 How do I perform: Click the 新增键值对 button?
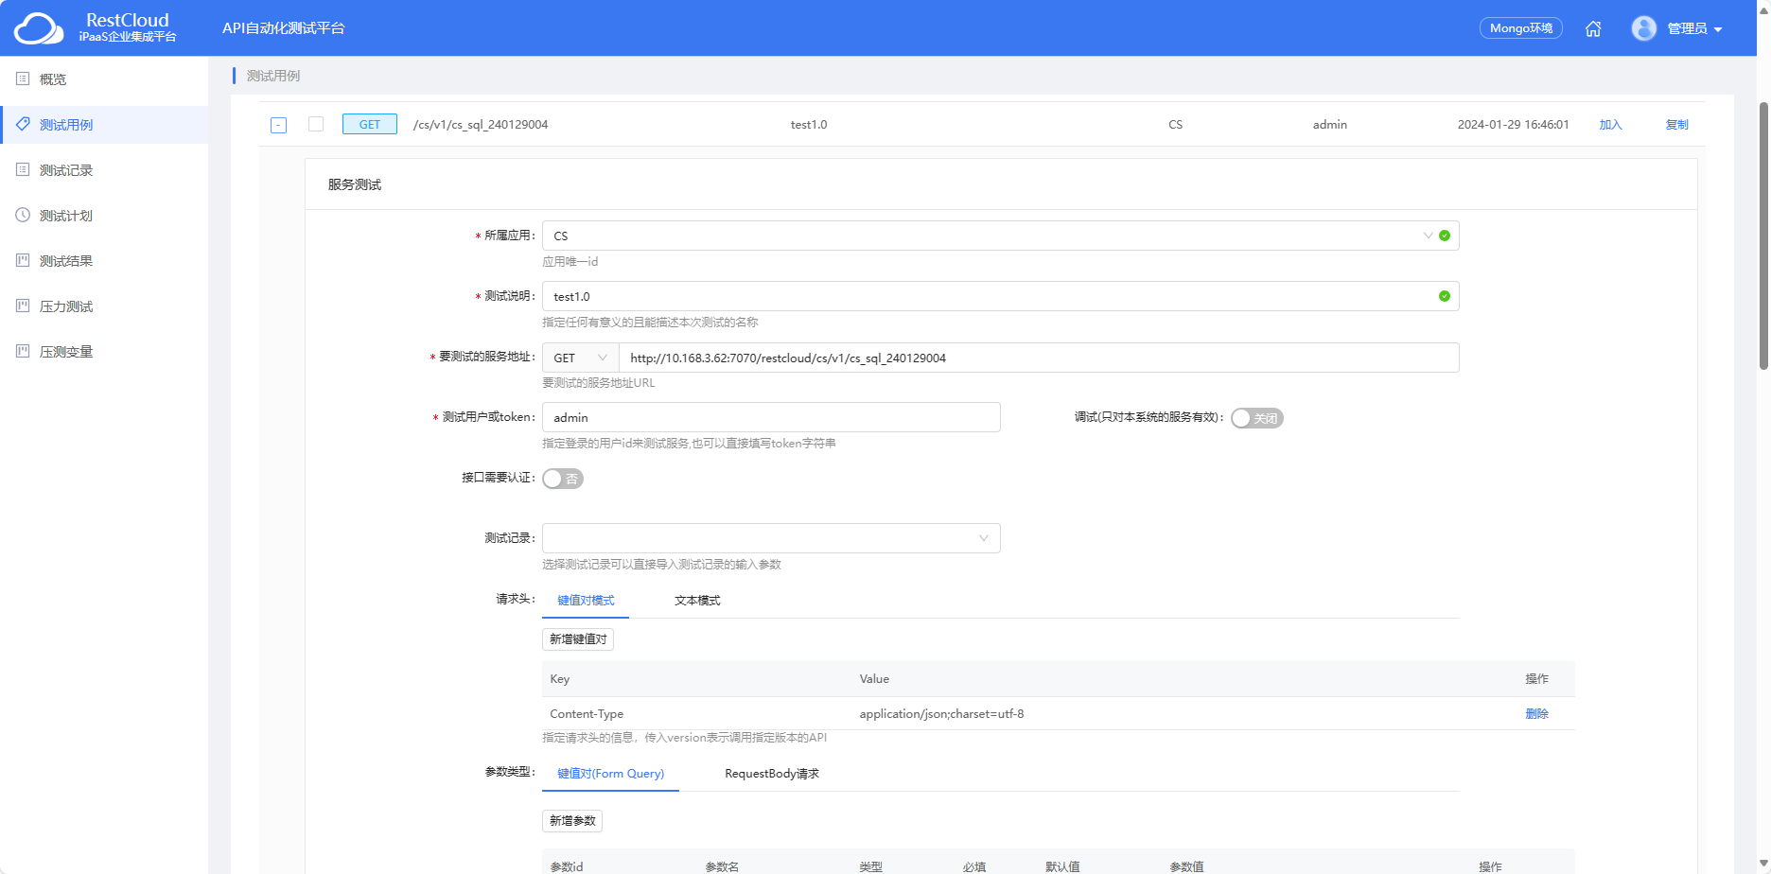coord(577,639)
